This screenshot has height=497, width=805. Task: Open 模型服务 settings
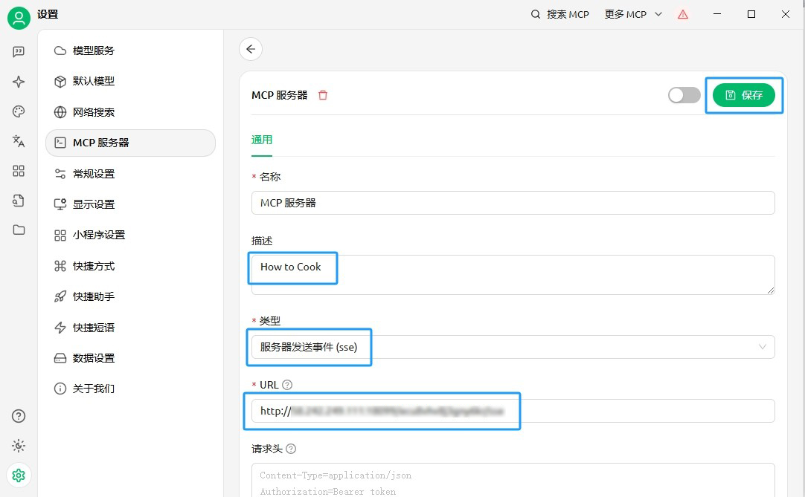[130, 51]
